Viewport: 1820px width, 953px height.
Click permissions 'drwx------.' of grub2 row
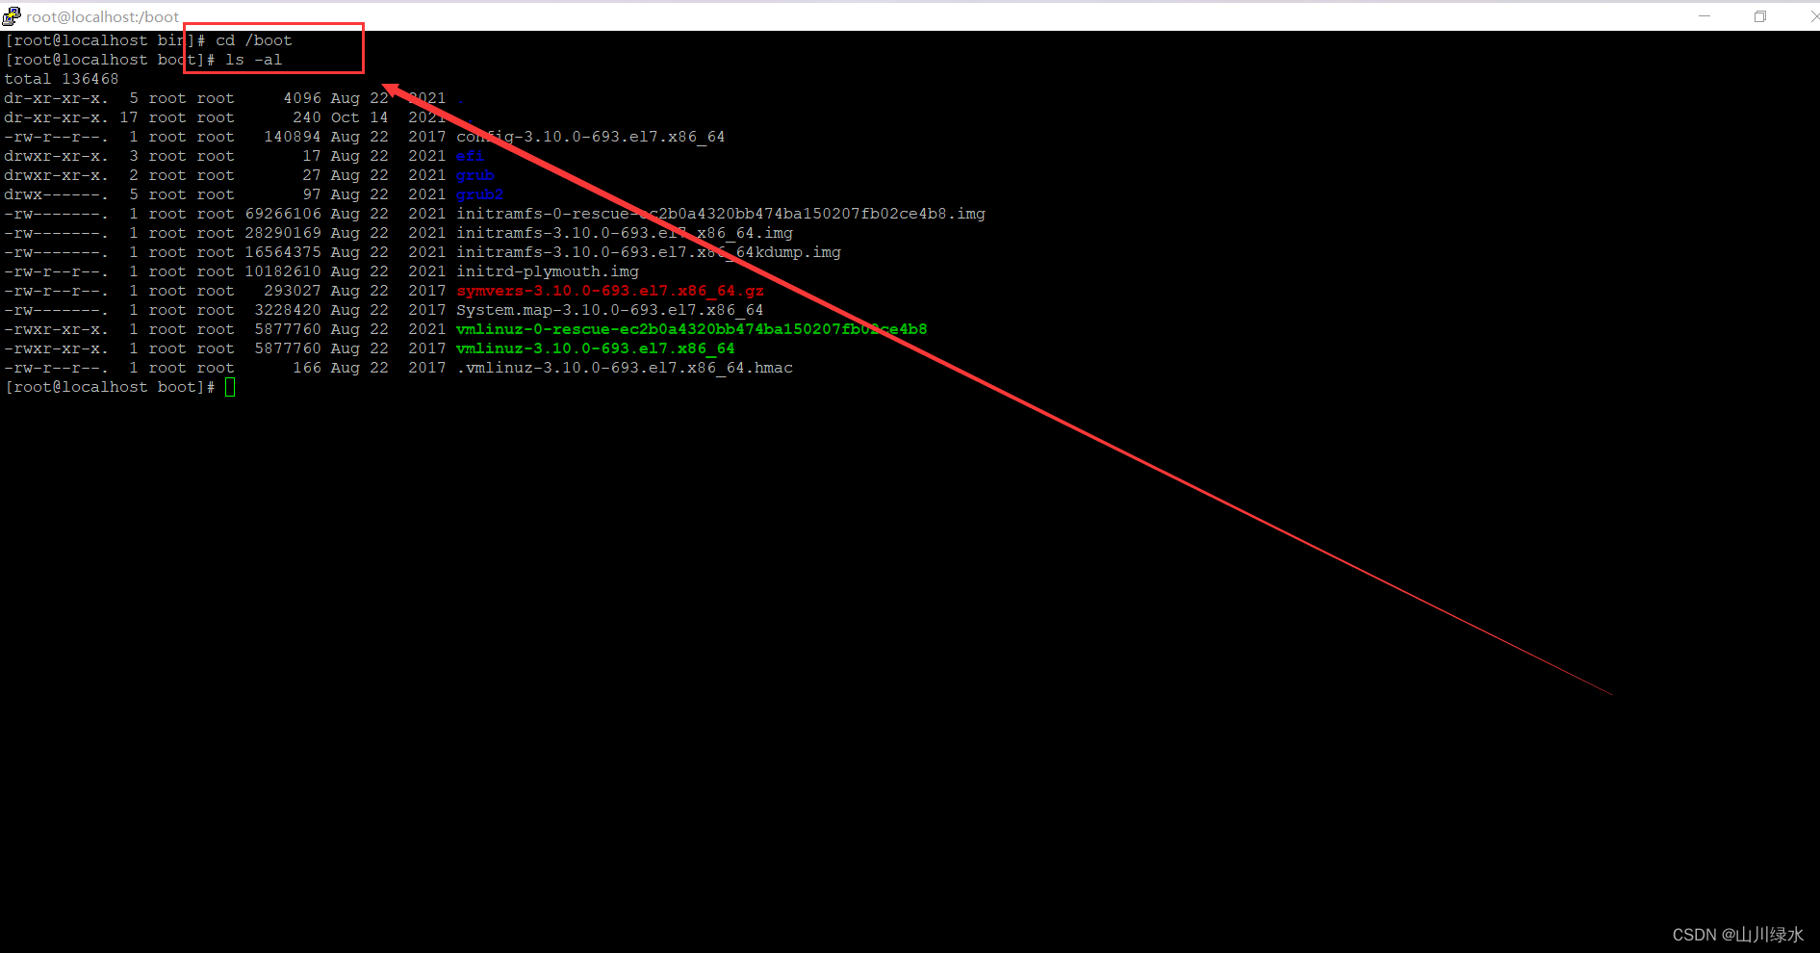[57, 194]
